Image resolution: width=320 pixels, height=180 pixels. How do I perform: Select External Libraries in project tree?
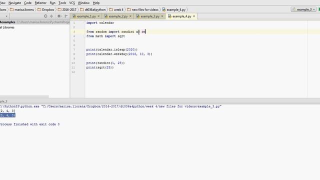(x=7, y=27)
